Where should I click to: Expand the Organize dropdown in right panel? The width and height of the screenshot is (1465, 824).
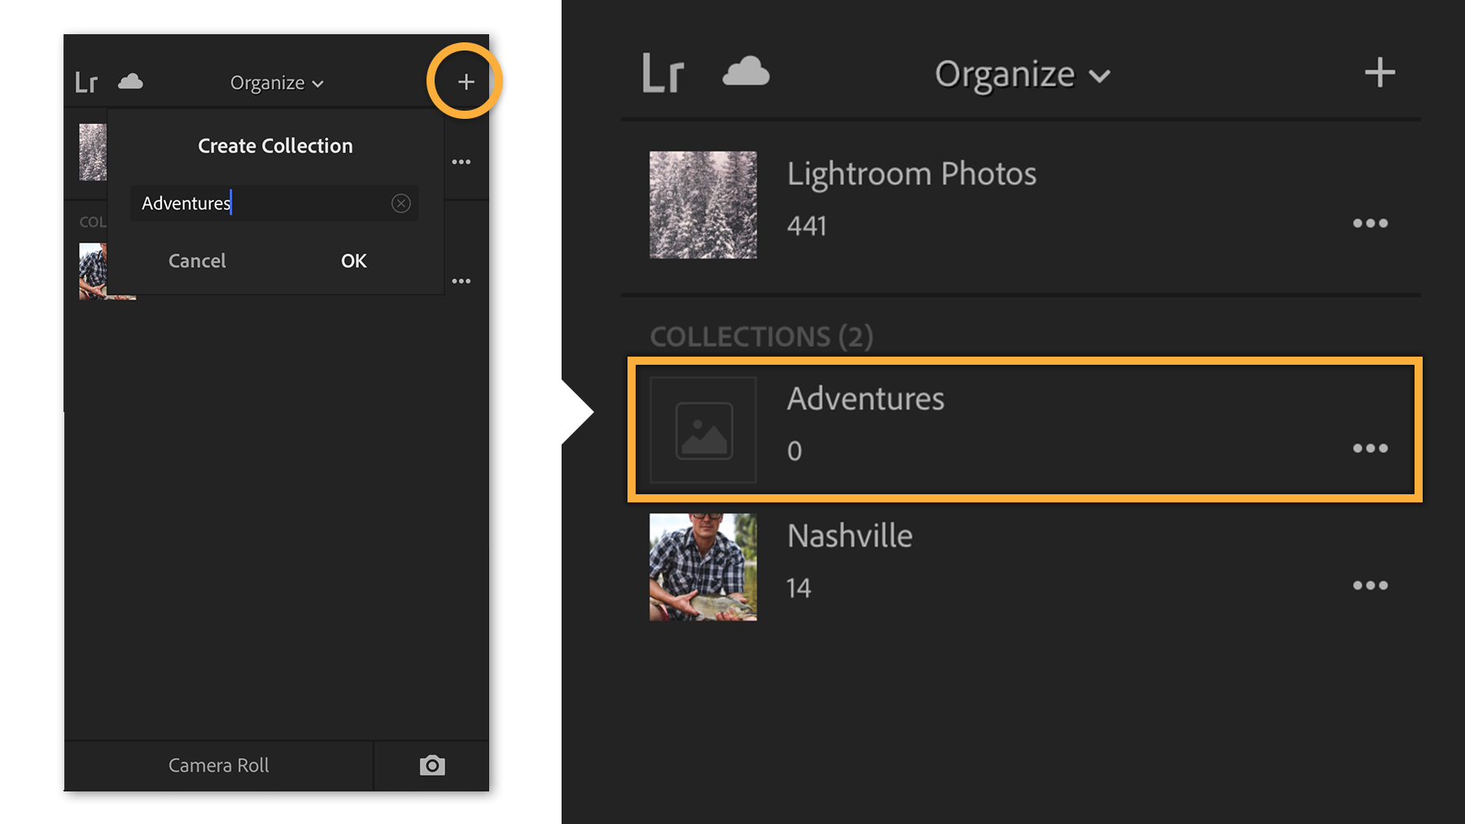click(1022, 75)
